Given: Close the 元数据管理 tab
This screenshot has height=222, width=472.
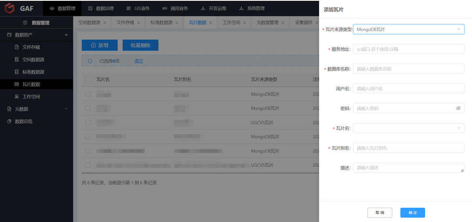Looking at the screenshot, I should pyautogui.click(x=283, y=23).
